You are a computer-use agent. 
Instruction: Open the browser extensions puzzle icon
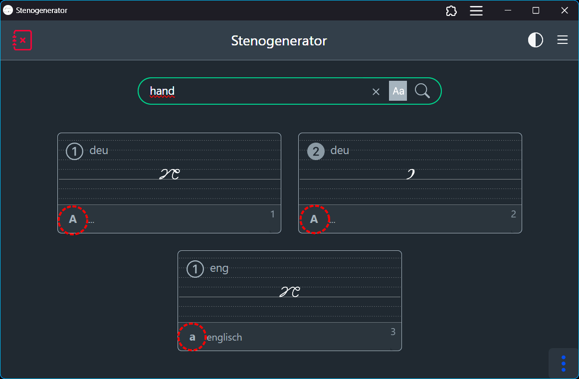(451, 10)
